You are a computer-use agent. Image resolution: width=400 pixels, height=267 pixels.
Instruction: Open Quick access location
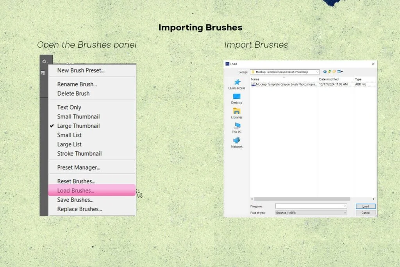[237, 84]
